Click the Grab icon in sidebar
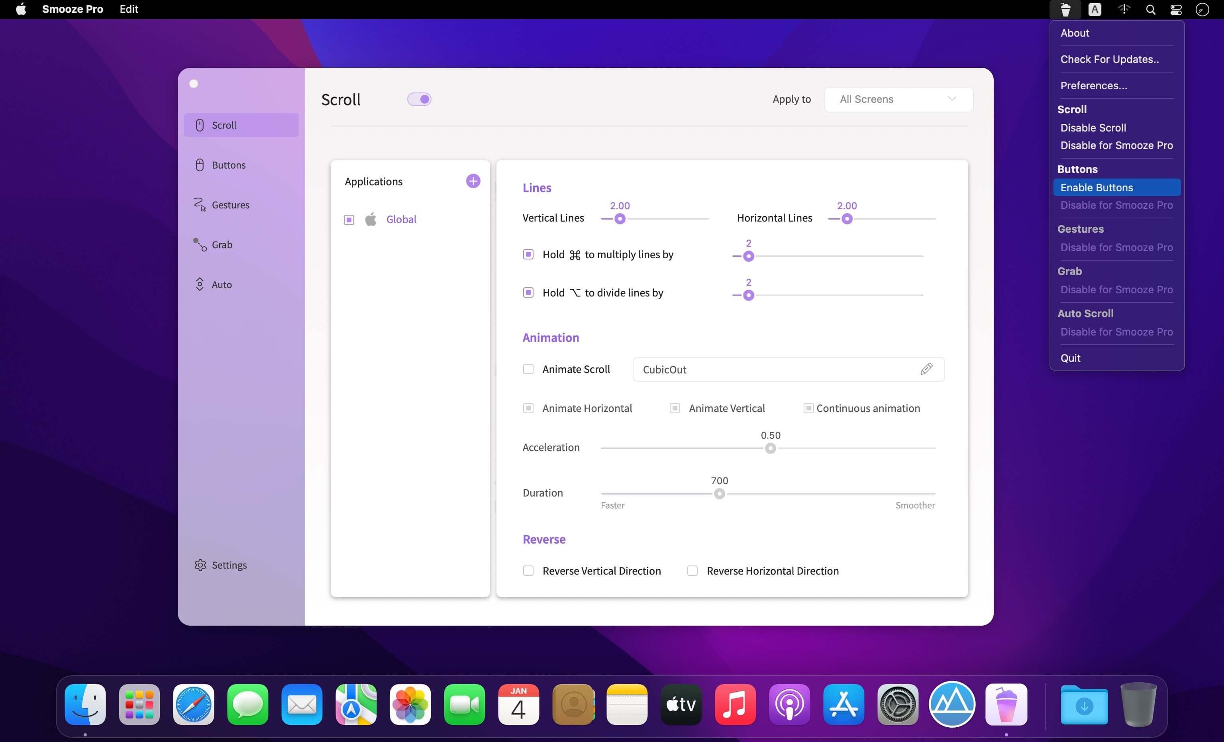 click(200, 245)
